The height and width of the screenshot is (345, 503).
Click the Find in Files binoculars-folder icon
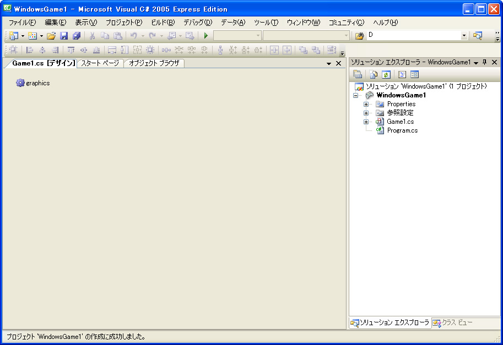point(359,36)
